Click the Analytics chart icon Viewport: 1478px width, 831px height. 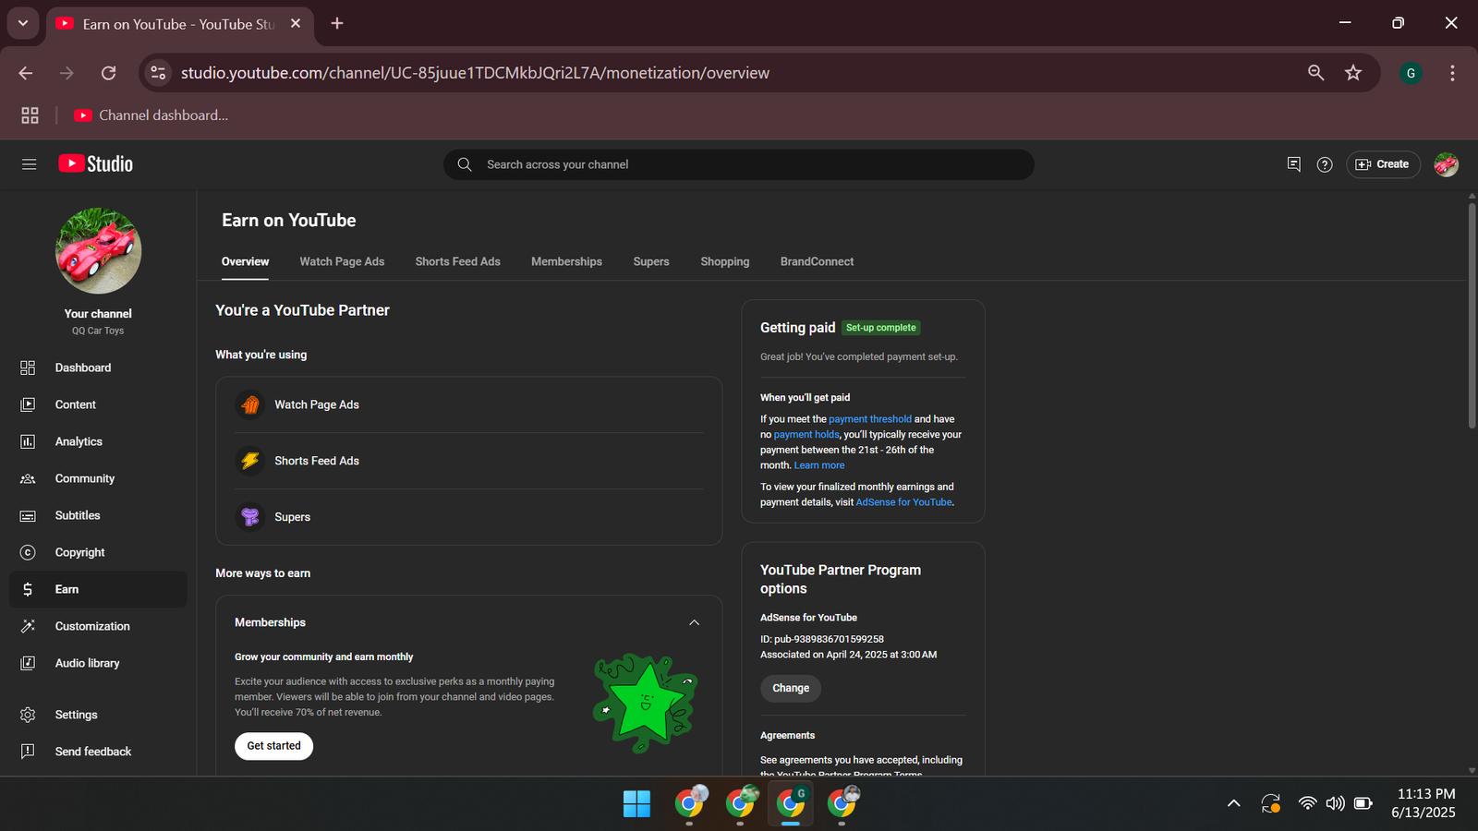(28, 441)
